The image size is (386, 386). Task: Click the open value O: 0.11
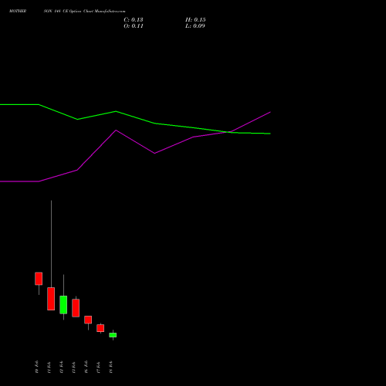(x=134, y=26)
